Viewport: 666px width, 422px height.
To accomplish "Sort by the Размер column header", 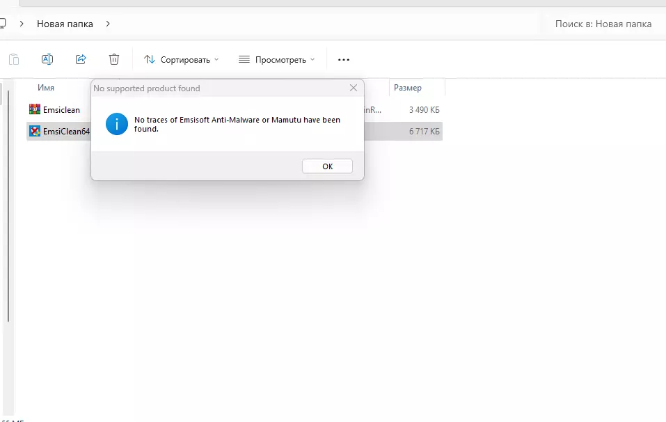I will [408, 88].
